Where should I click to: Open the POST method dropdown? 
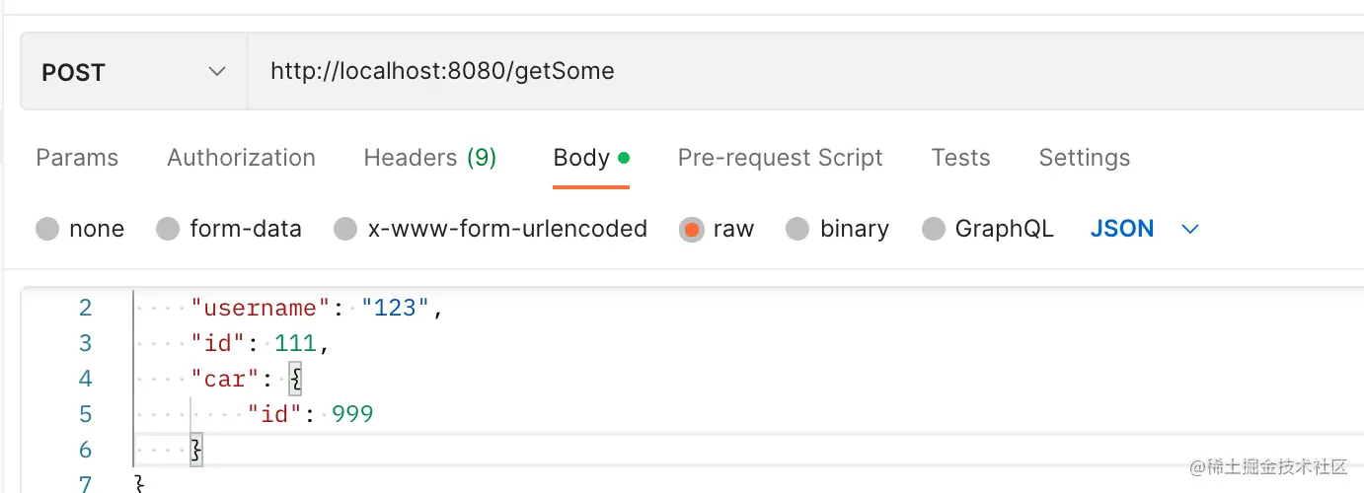tap(133, 73)
